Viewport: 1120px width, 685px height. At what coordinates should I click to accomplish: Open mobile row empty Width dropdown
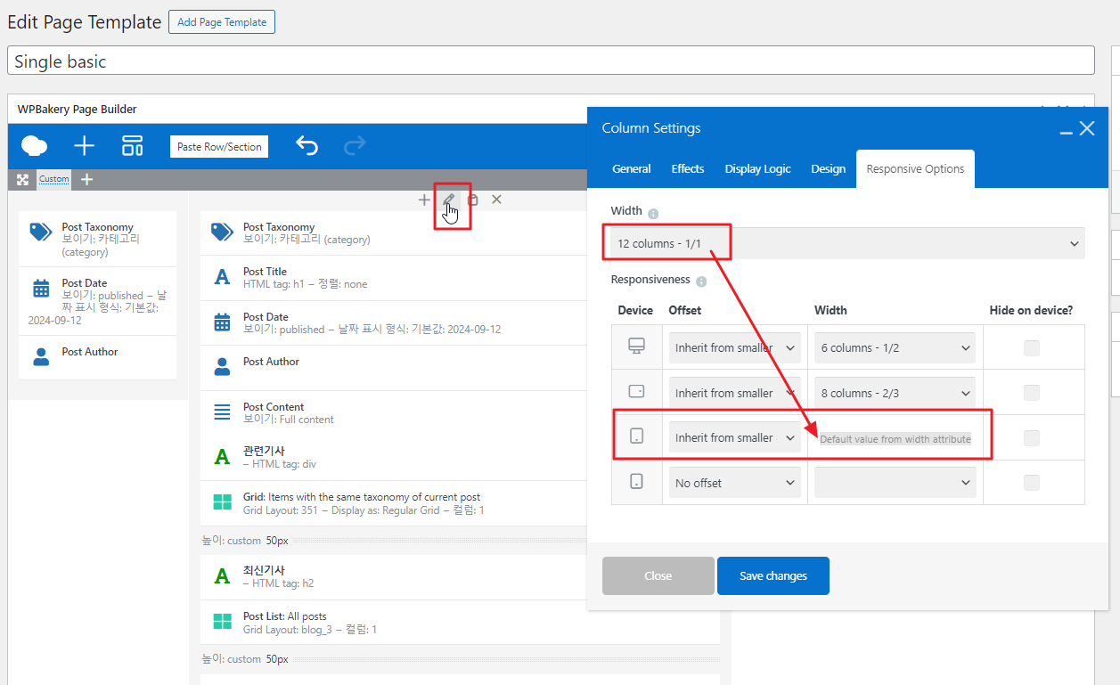(895, 483)
